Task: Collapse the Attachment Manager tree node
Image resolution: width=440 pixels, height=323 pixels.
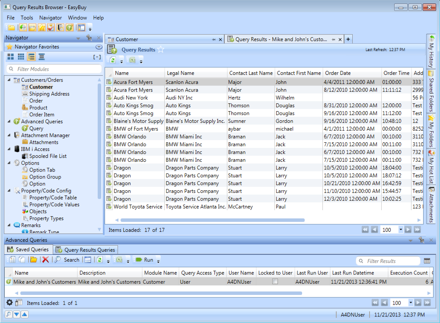Action: 9,135
